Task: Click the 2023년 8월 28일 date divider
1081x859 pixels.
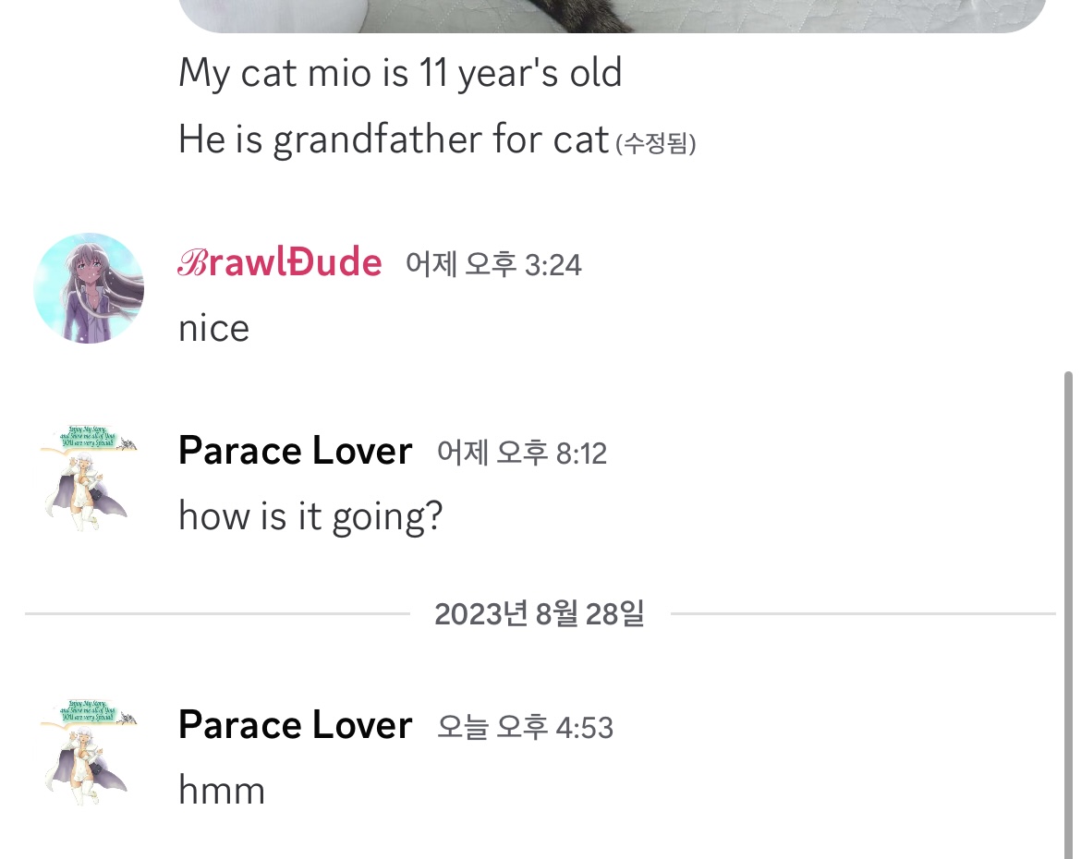Action: 540,613
